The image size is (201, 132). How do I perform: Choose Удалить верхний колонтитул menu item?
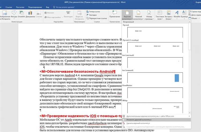[x=156, y=123]
